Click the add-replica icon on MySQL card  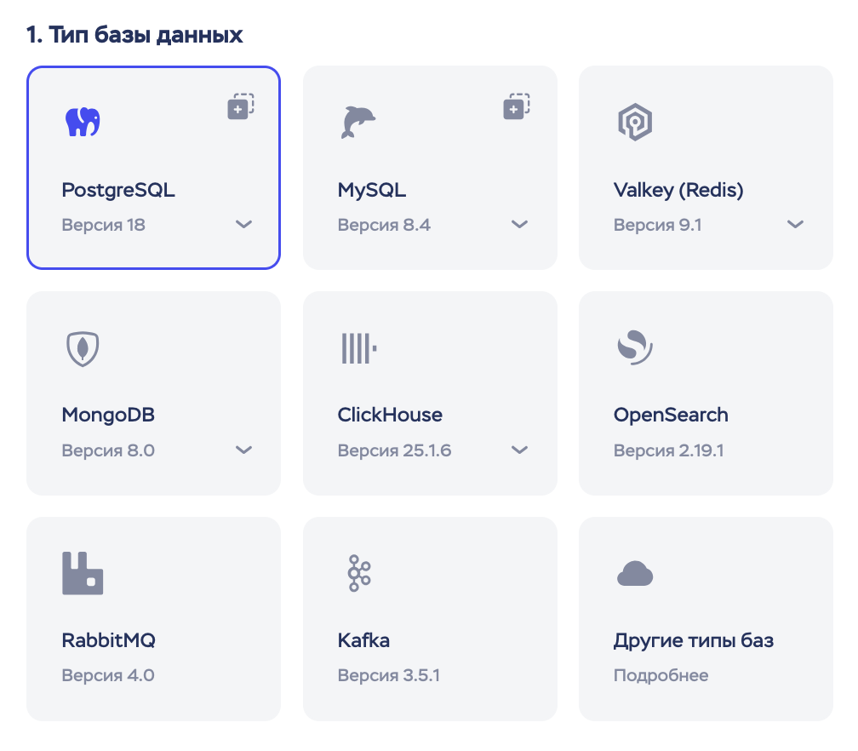click(517, 106)
